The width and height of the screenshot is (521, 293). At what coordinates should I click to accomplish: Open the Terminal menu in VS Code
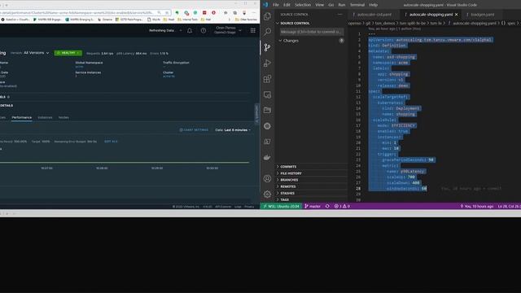point(357,5)
